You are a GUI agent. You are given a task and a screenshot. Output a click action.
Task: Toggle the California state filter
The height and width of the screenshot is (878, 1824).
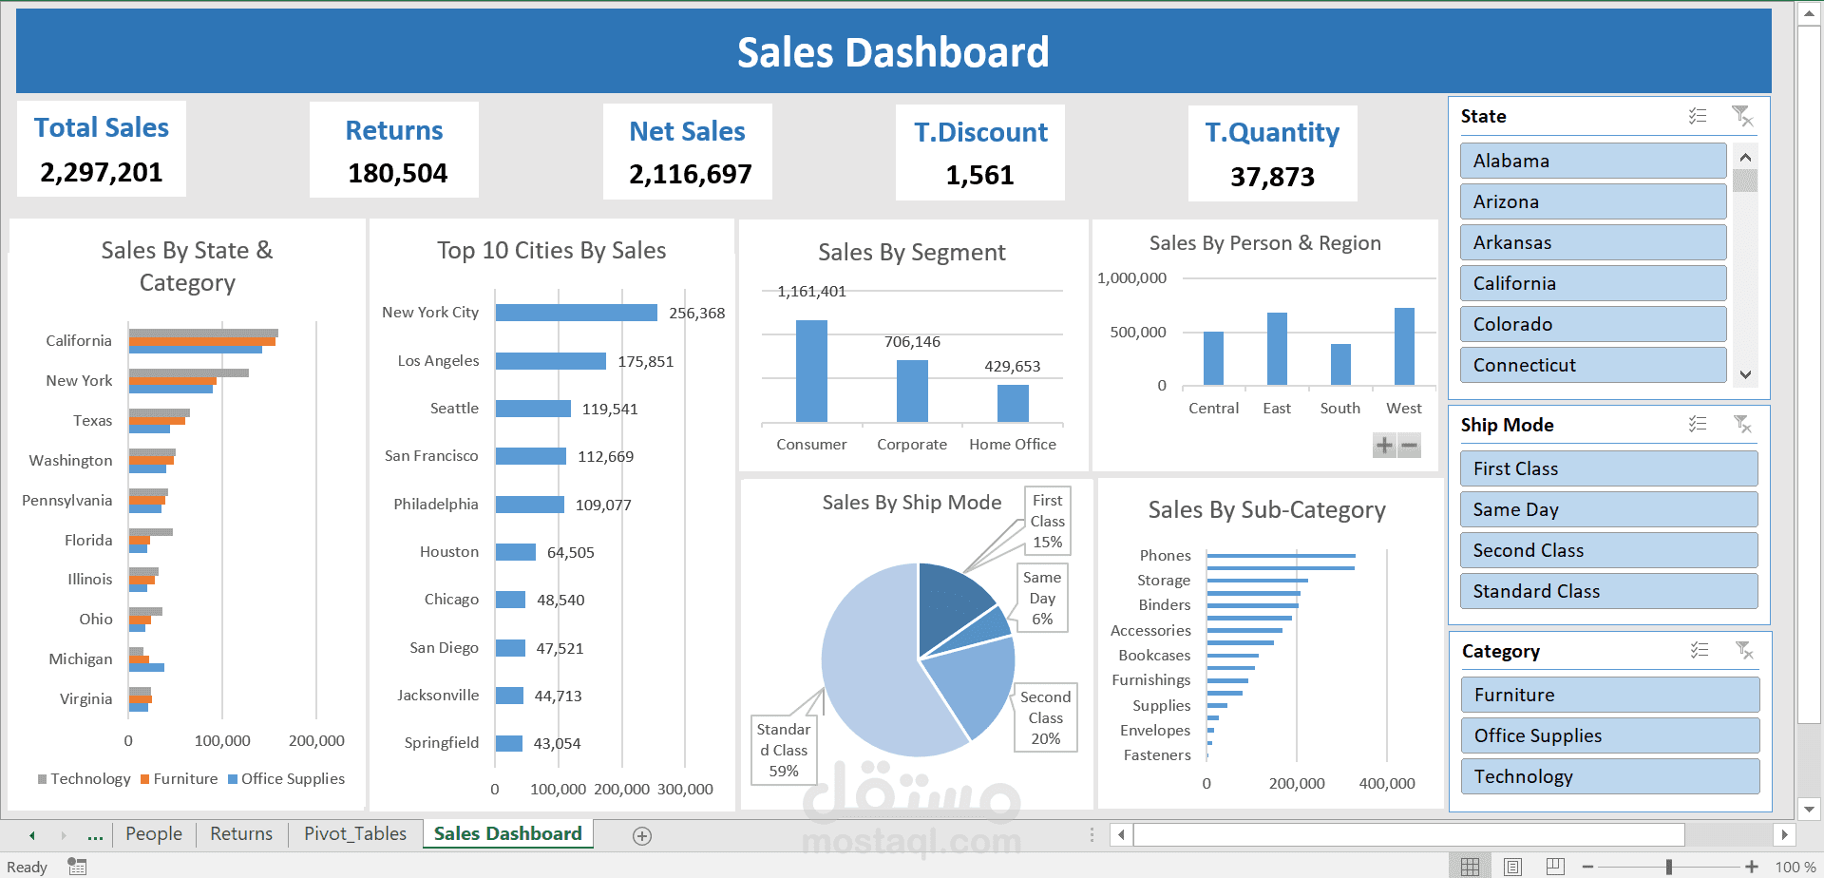(1593, 283)
